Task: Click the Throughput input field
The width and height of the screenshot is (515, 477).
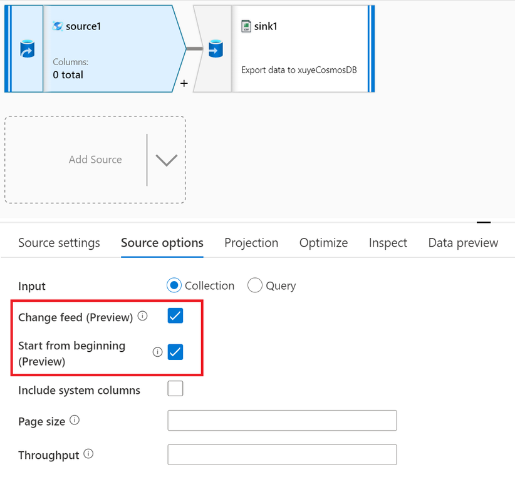Action: pos(282,454)
